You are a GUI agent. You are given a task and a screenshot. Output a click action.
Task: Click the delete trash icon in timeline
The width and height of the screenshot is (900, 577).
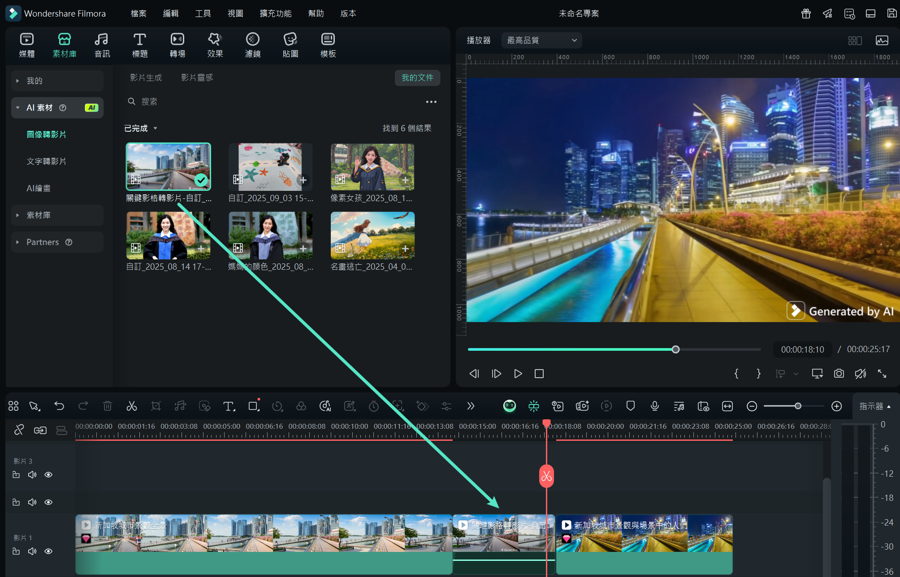[108, 406]
